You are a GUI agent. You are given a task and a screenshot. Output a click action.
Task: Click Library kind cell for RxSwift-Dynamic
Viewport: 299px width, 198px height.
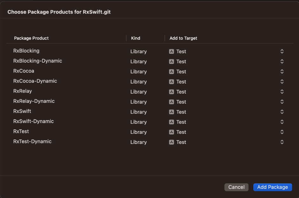tap(138, 122)
